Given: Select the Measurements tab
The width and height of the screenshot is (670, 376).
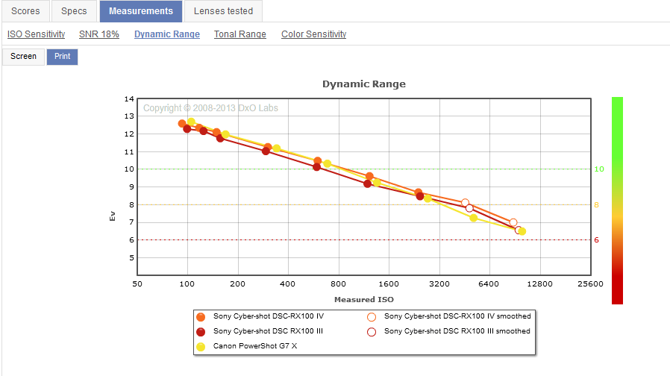Looking at the screenshot, I should tap(141, 11).
